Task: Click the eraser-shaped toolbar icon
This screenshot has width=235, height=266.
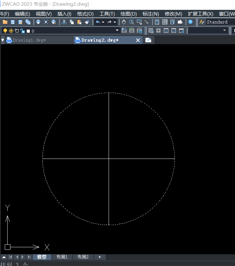Action: [x=180, y=22]
